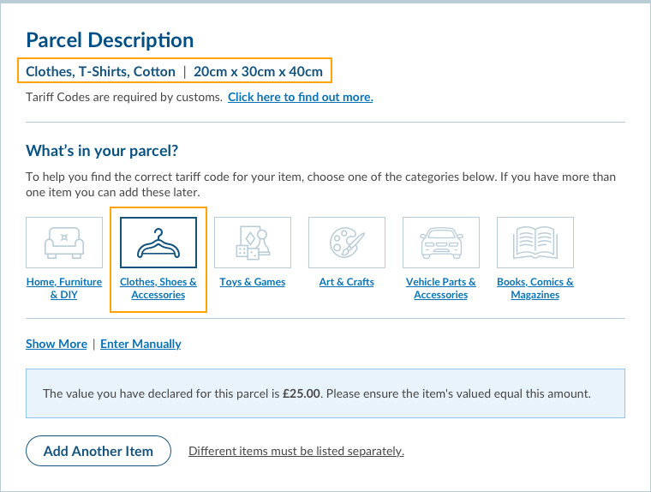The width and height of the screenshot is (651, 492).
Task: Select the car Vehicle Parts icon
Action: (x=441, y=243)
